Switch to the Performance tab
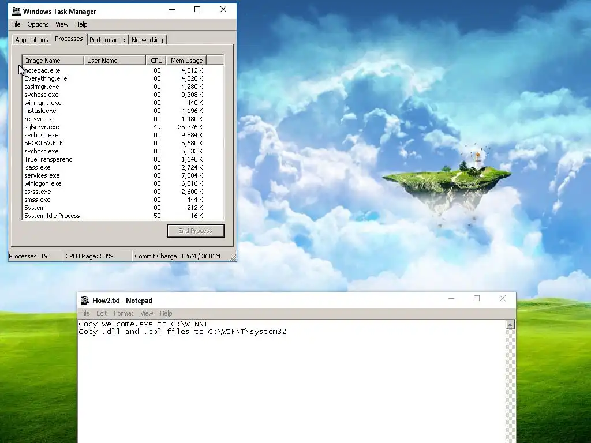The height and width of the screenshot is (443, 591). click(x=107, y=40)
